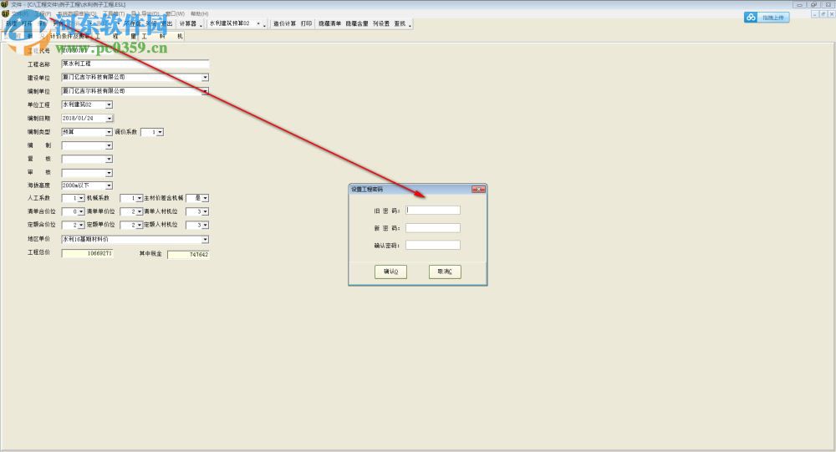Open the 清单合价位 dropdown

pos(82,211)
